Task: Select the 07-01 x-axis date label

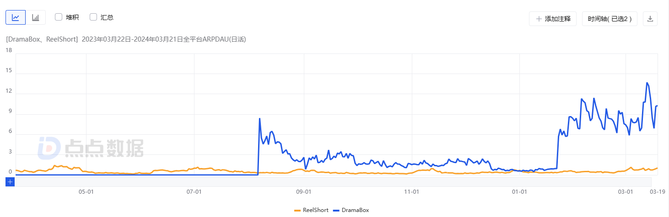Action: coord(194,192)
